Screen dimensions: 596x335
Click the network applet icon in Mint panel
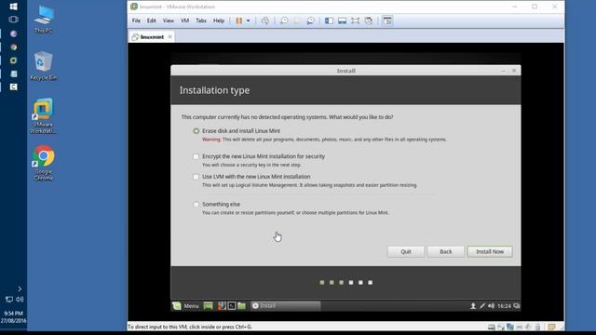pyautogui.click(x=482, y=306)
